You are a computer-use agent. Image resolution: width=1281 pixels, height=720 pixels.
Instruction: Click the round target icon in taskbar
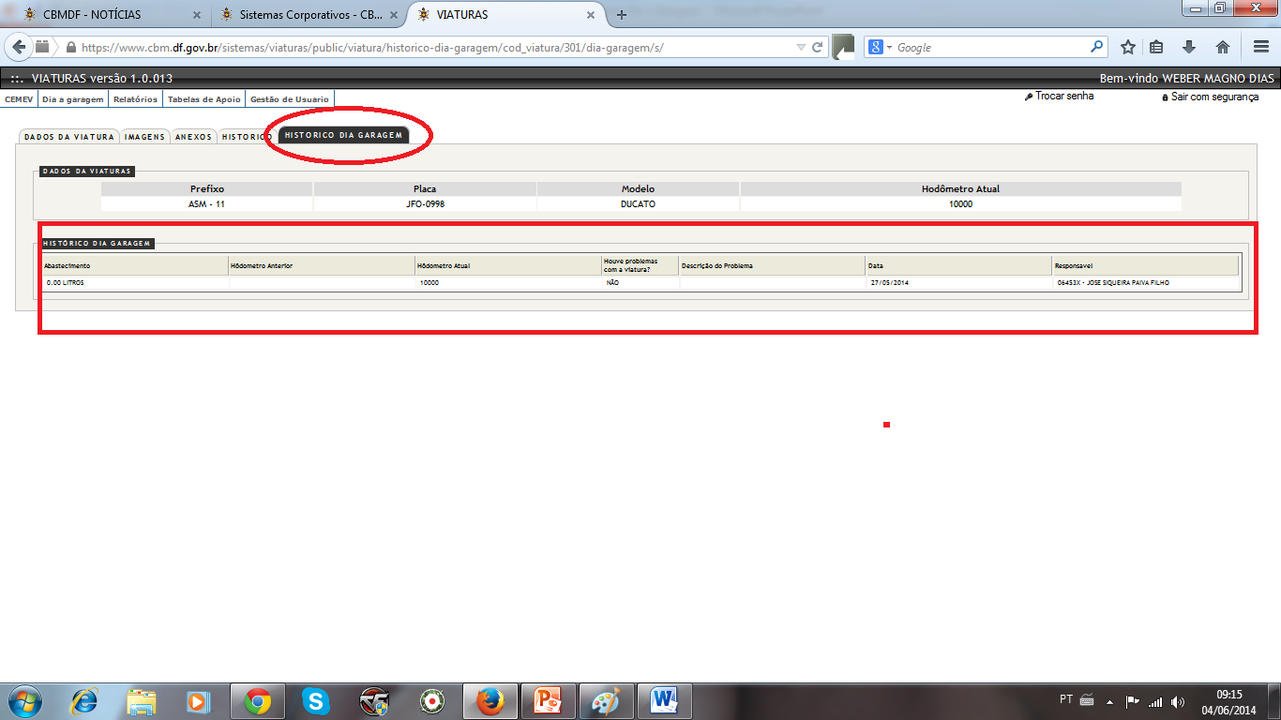[432, 701]
